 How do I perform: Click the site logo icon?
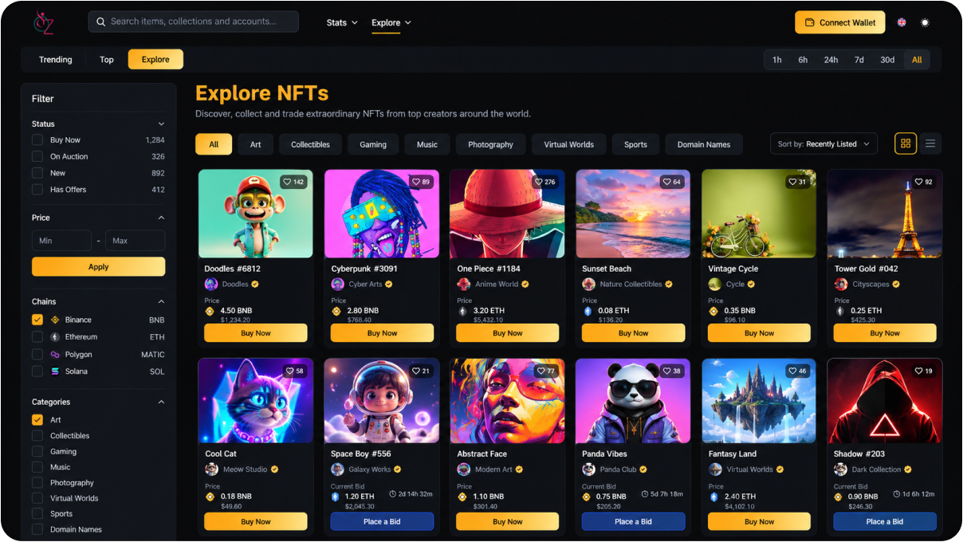(44, 22)
